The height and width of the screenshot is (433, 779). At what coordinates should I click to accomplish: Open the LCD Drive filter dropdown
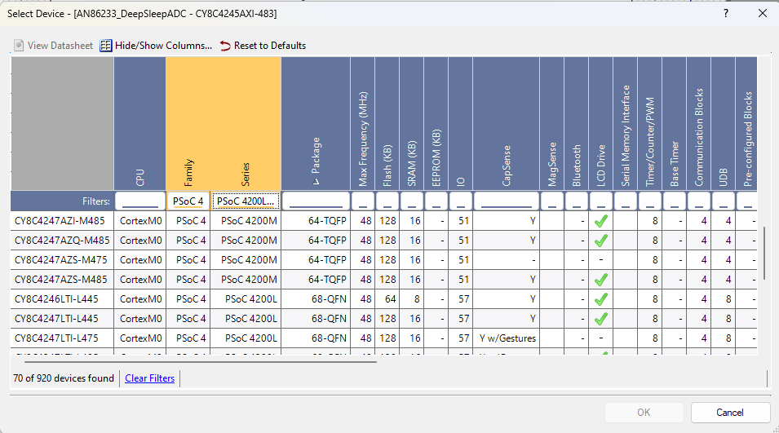pos(600,201)
